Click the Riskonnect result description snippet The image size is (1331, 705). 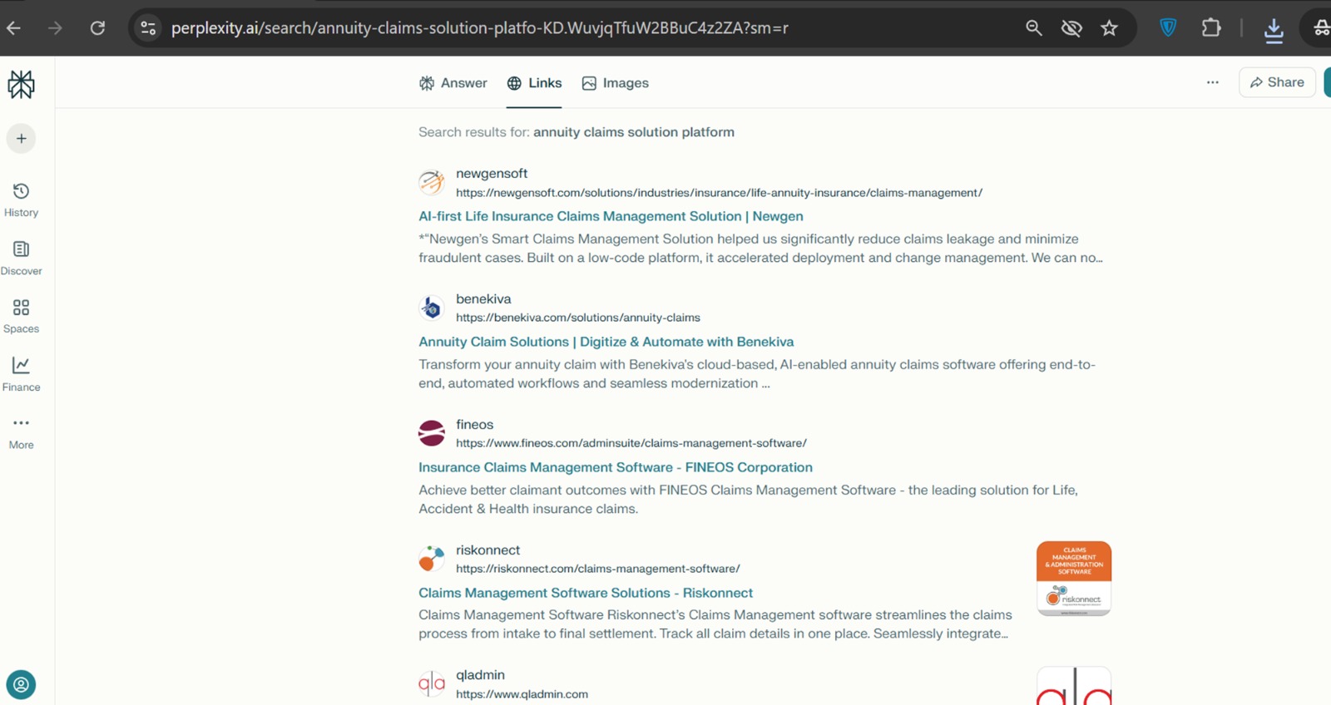click(x=715, y=624)
